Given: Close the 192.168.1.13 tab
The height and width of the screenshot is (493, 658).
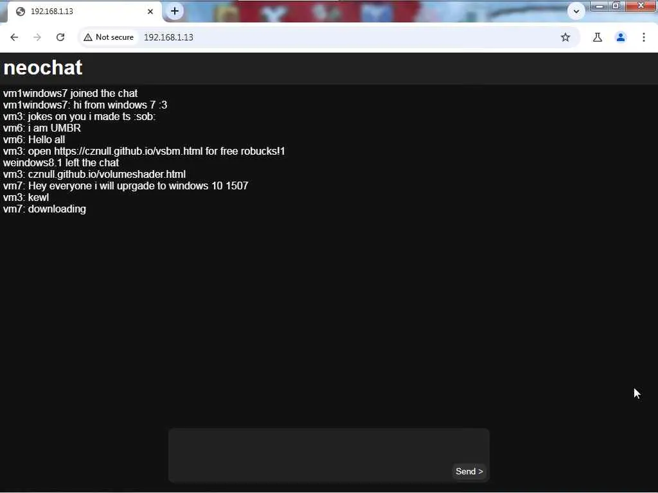Looking at the screenshot, I should tap(150, 12).
